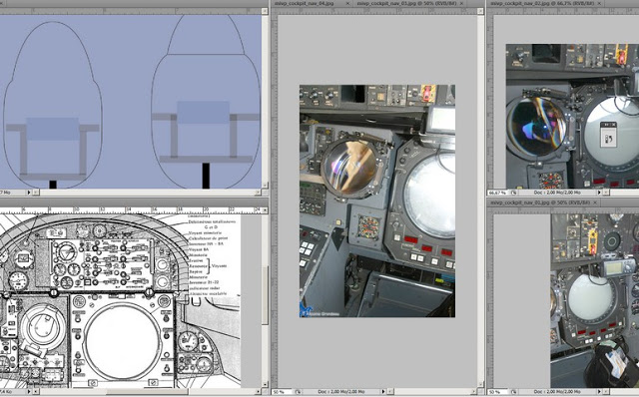Close the mivp_cockpit_nav_01.jpg tab

coord(595,202)
